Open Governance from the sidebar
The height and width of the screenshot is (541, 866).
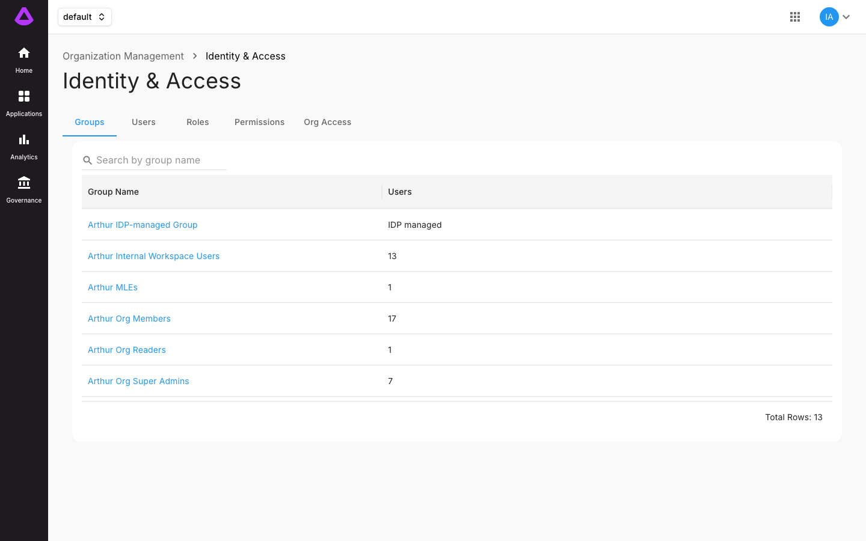24,190
